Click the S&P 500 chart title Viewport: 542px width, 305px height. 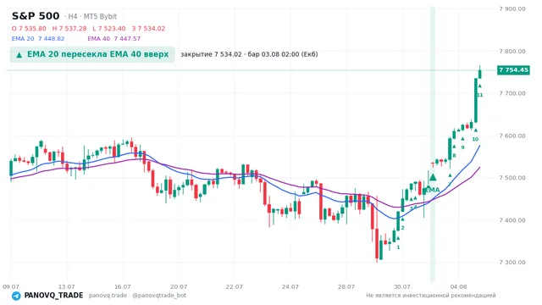pos(36,16)
